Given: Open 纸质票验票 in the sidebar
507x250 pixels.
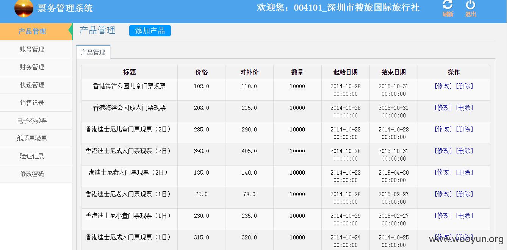Looking at the screenshot, I should (36, 138).
